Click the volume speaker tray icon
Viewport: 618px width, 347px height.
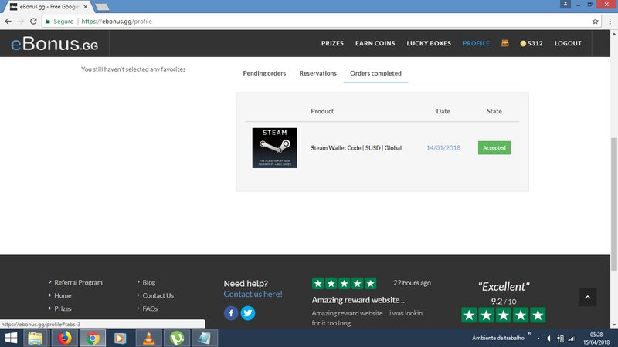[549, 339]
